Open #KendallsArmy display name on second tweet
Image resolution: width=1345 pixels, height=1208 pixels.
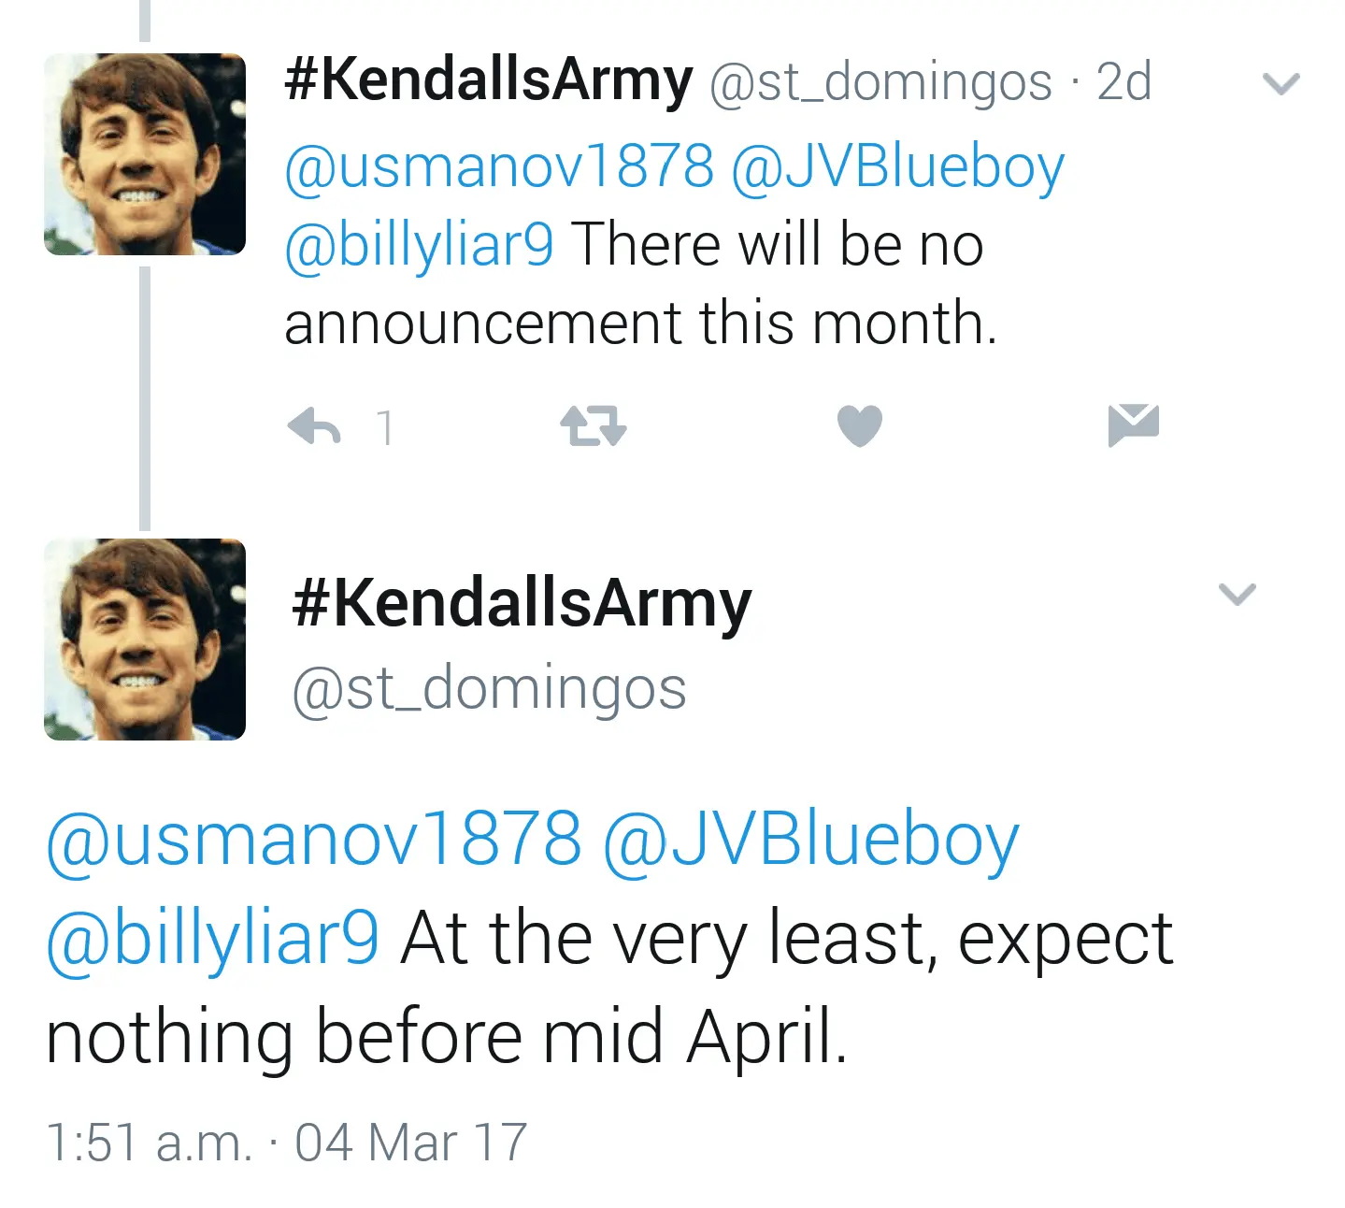point(522,604)
